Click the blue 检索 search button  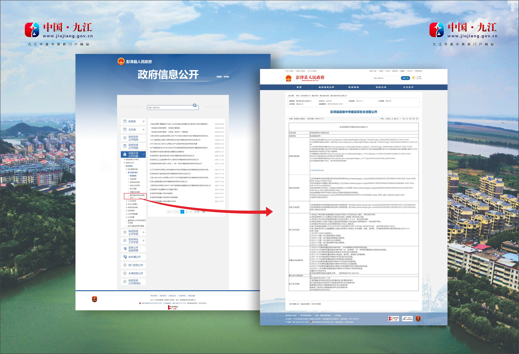pyautogui.click(x=405, y=78)
